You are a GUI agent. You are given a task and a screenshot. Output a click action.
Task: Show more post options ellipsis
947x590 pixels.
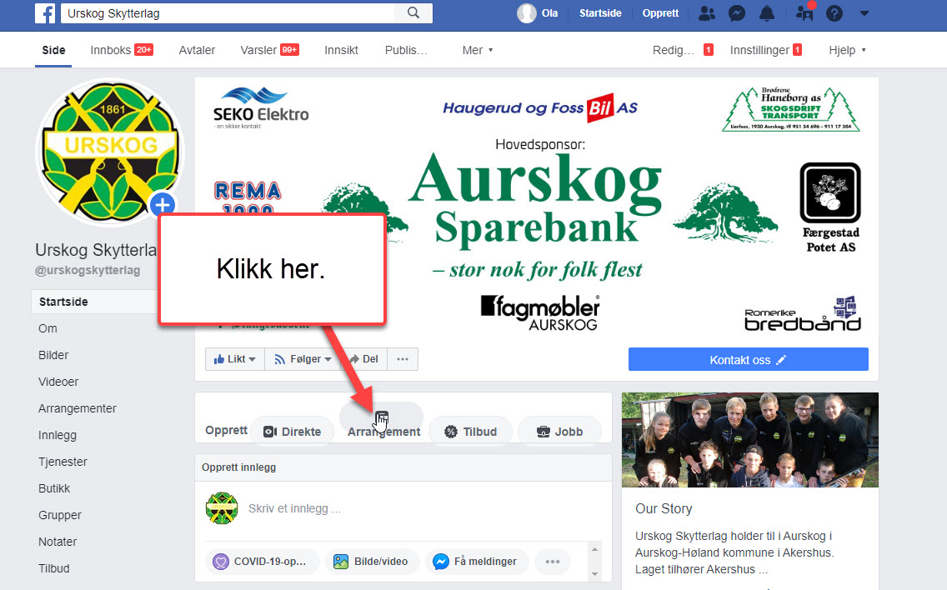tap(552, 562)
